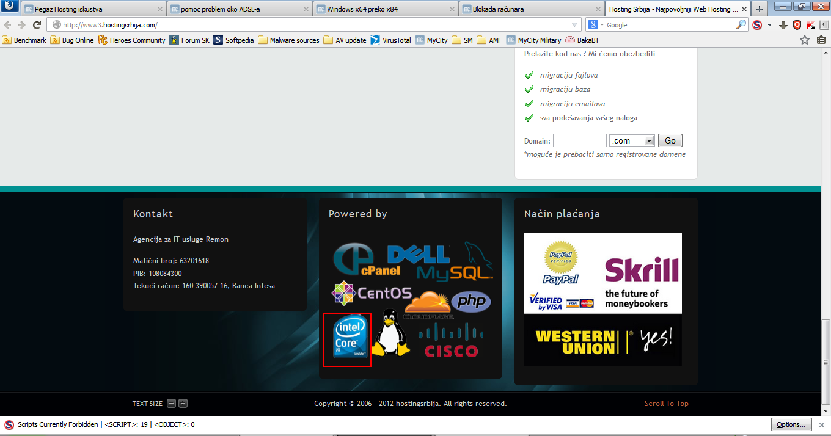Open the Bug Online bookmark

tap(72, 40)
